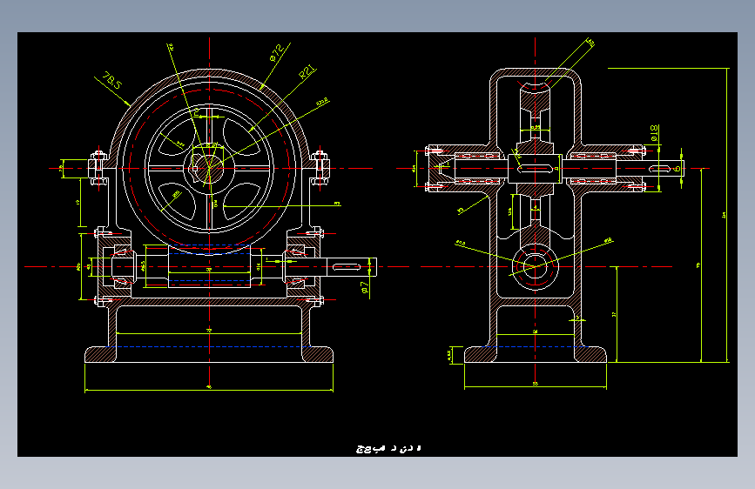Click the drawing title text at bottom
Viewport: 755px width, 489px height.
coord(388,449)
